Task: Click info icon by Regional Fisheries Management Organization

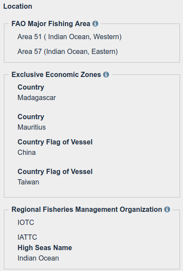Action: point(167,209)
